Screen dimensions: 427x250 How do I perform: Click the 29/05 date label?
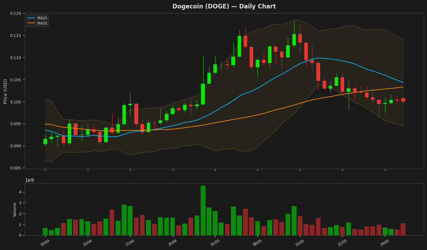pos(385,243)
